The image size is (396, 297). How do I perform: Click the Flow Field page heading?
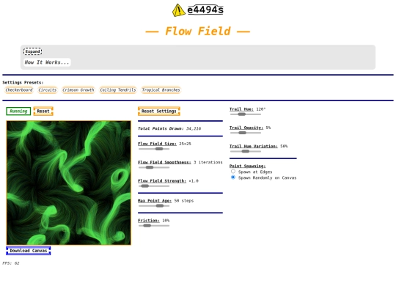pyautogui.click(x=198, y=32)
